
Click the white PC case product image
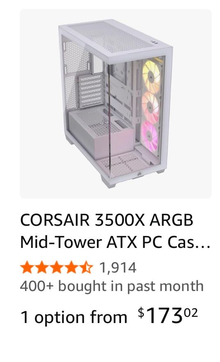(115, 104)
